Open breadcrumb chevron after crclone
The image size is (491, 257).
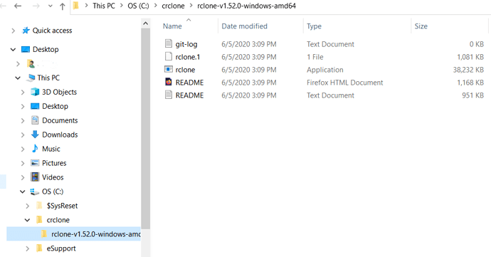(x=191, y=6)
